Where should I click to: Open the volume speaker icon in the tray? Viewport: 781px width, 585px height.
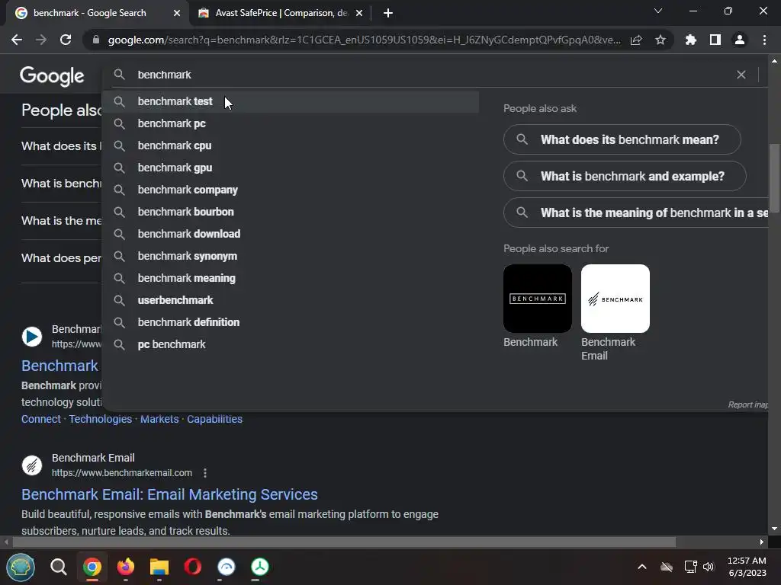pos(709,567)
